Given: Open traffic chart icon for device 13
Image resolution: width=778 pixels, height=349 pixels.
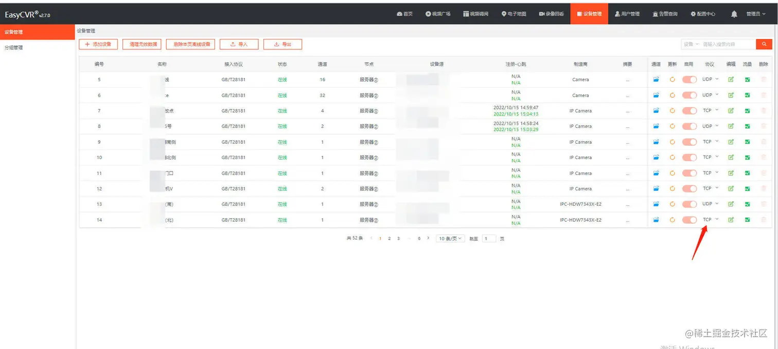Looking at the screenshot, I should (x=747, y=204).
